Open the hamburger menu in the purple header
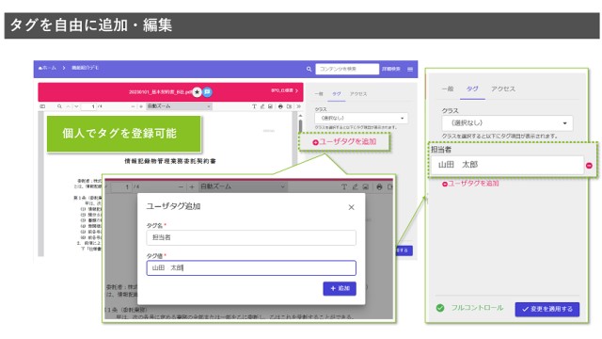This screenshot has height=339, width=602. [410, 69]
